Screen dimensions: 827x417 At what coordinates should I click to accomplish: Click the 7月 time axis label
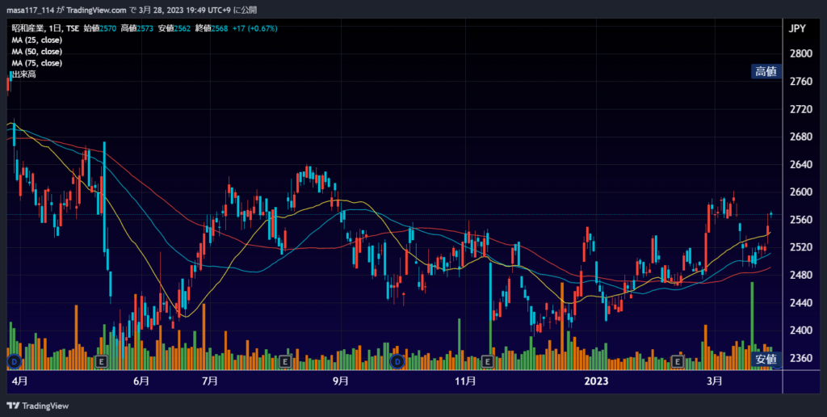pyautogui.click(x=210, y=381)
